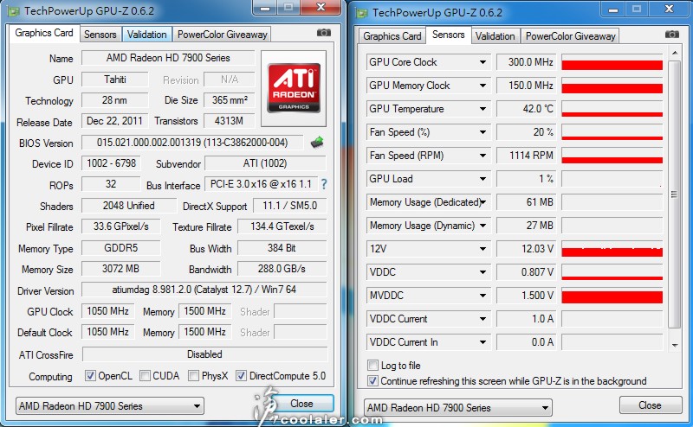
Task: Click the MVDDC red graph
Action: (x=612, y=296)
